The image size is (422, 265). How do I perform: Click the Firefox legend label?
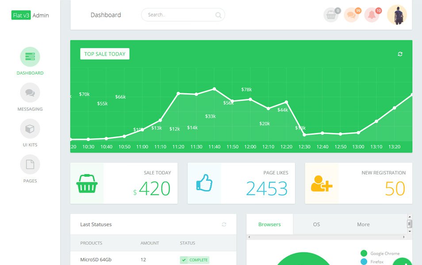pos(377,262)
